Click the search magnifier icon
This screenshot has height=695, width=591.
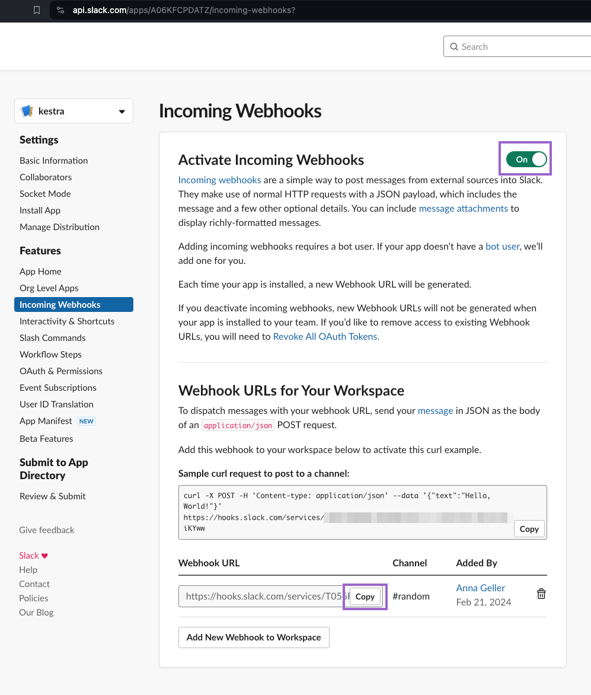454,47
